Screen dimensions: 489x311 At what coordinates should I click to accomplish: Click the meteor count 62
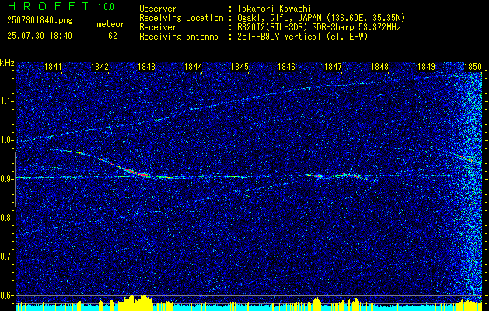point(113,36)
